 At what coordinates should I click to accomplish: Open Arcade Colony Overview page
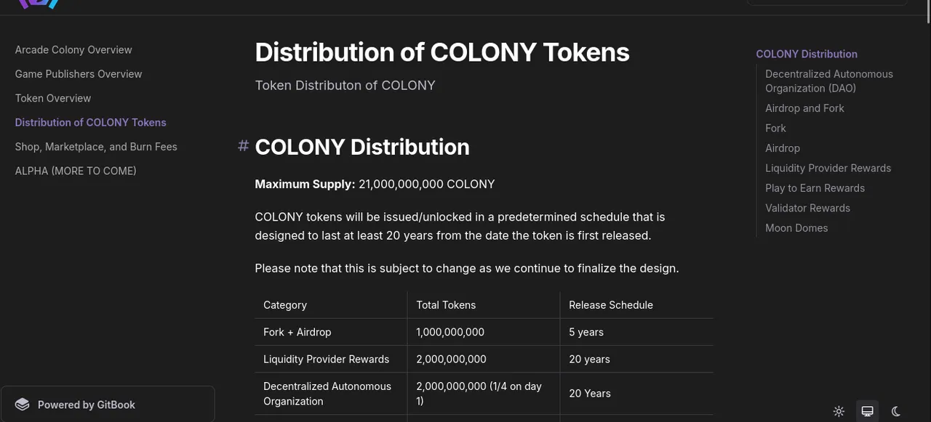click(x=73, y=49)
